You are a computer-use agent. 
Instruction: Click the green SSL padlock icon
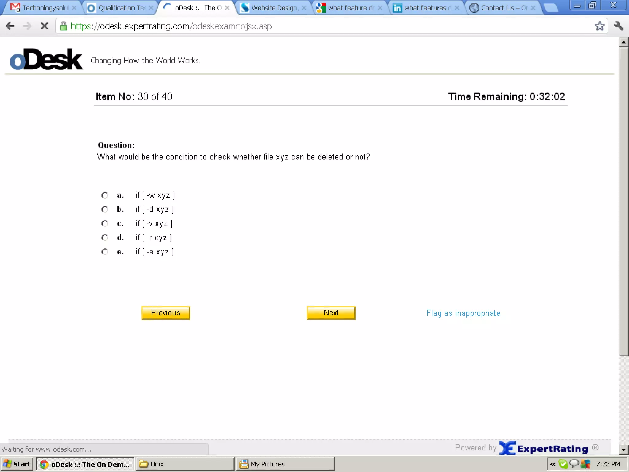(63, 26)
